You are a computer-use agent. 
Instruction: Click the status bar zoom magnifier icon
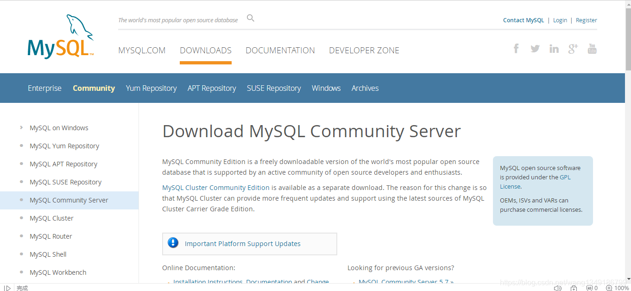pos(609,288)
